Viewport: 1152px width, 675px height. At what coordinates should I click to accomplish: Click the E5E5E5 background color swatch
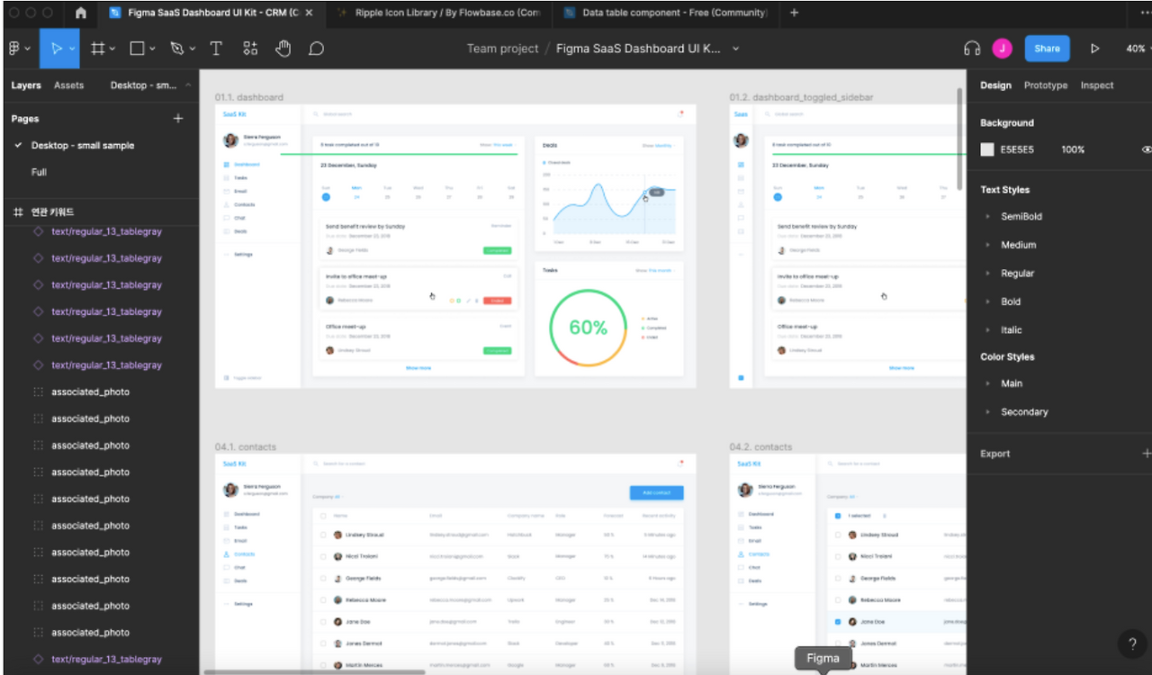pyautogui.click(x=987, y=149)
